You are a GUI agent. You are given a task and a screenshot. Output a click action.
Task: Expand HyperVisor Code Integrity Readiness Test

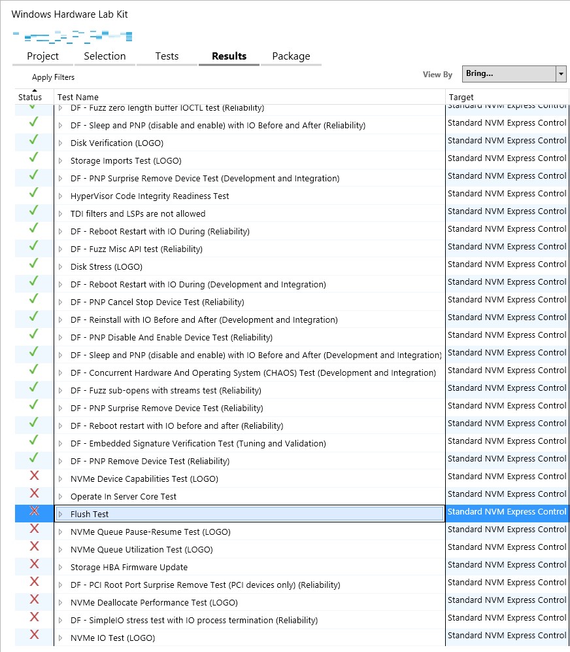pyautogui.click(x=60, y=196)
